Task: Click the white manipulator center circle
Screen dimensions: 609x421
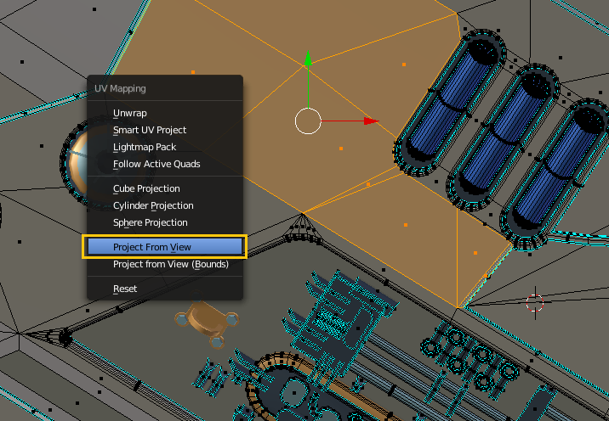Action: (308, 121)
